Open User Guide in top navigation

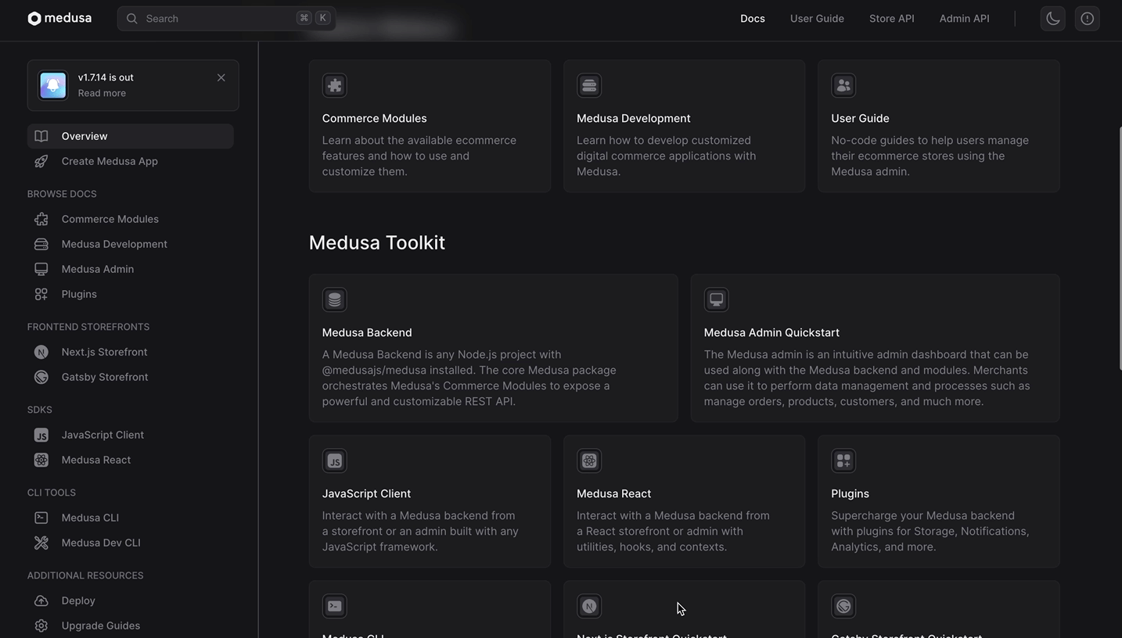pos(817,18)
